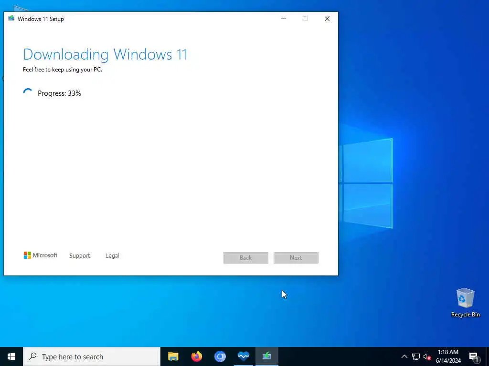The width and height of the screenshot is (489, 366).
Task: Open the muted volume tray icon
Action: [427, 356]
